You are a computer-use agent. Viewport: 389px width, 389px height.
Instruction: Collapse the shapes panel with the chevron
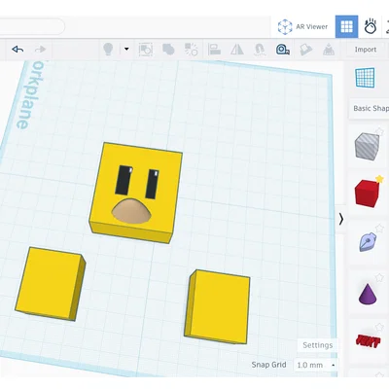click(341, 219)
